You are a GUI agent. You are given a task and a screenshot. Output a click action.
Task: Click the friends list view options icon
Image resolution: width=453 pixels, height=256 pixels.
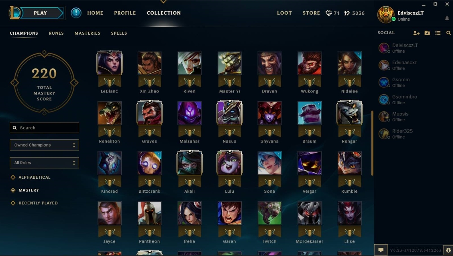[x=438, y=33]
